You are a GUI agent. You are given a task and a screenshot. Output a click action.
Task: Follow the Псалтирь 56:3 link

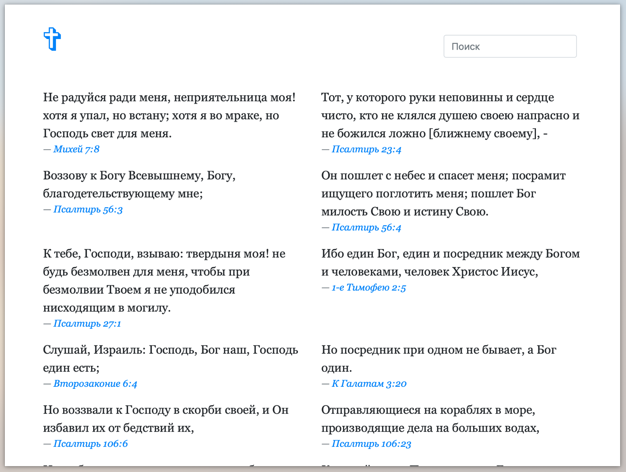click(x=88, y=209)
